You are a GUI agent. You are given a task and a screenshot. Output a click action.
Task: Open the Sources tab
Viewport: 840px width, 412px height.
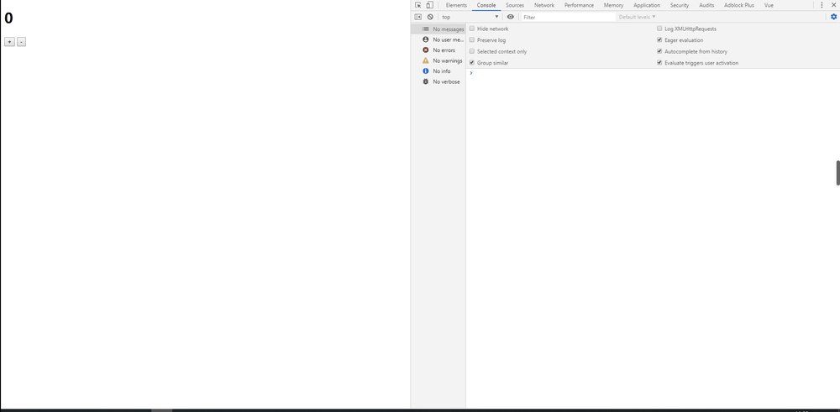click(x=515, y=5)
